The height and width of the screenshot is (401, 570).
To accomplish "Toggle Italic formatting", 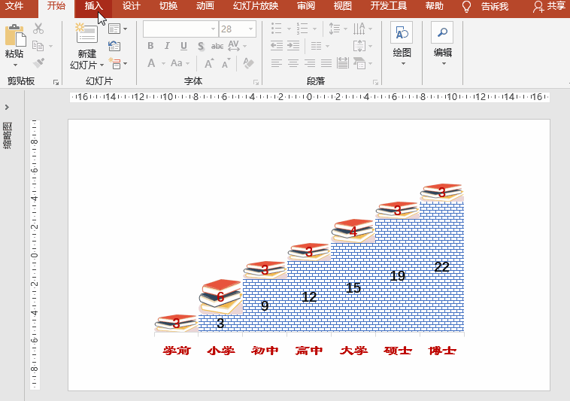I will coord(167,46).
